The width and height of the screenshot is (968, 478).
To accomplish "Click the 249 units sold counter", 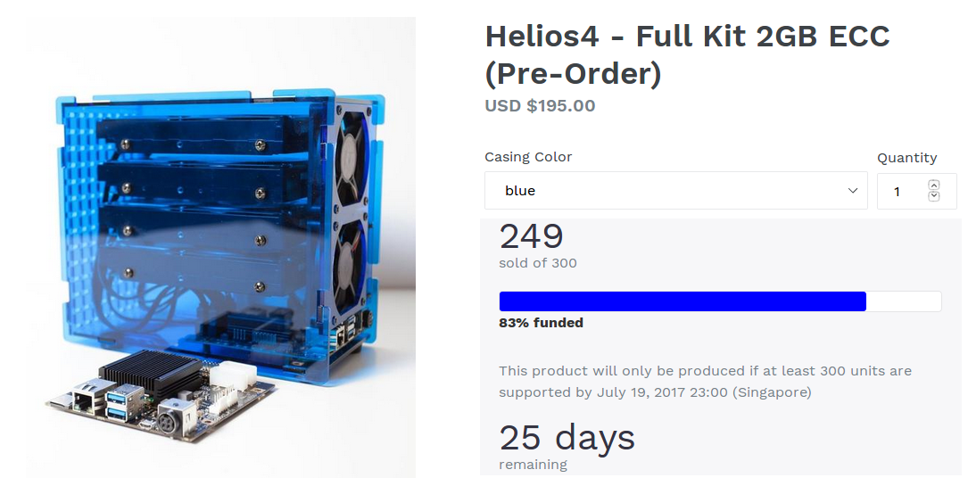I will coord(531,236).
